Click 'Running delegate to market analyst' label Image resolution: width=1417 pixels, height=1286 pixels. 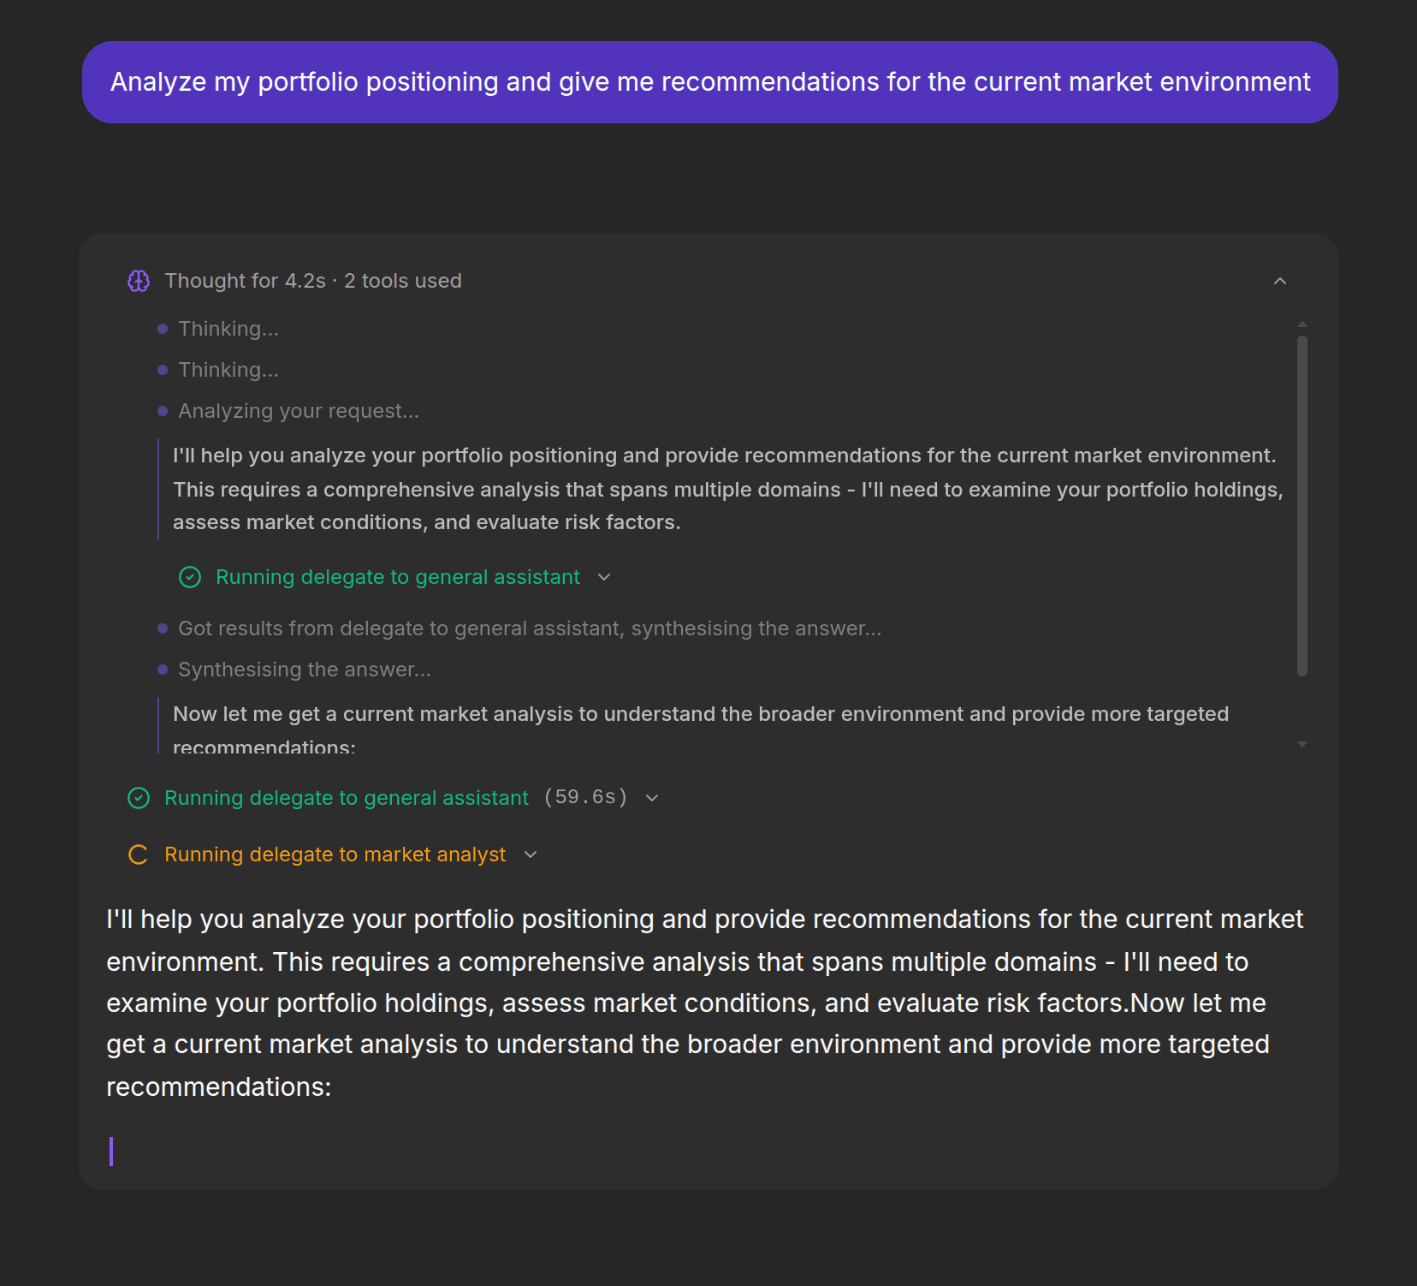coord(335,854)
